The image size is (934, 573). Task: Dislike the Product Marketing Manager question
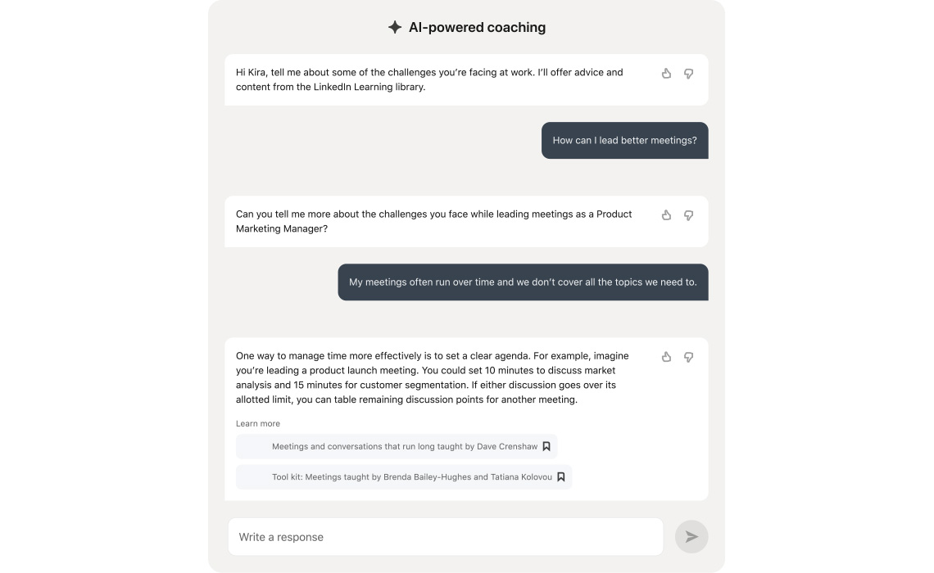point(688,214)
